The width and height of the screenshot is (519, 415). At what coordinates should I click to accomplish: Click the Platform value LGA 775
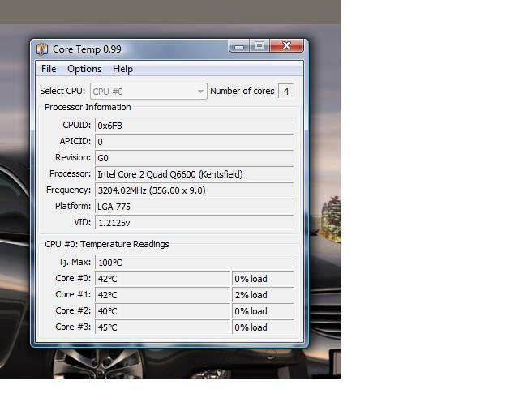[x=195, y=207]
